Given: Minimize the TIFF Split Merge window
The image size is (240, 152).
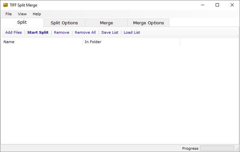Looking at the screenshot, I should tap(203, 5).
